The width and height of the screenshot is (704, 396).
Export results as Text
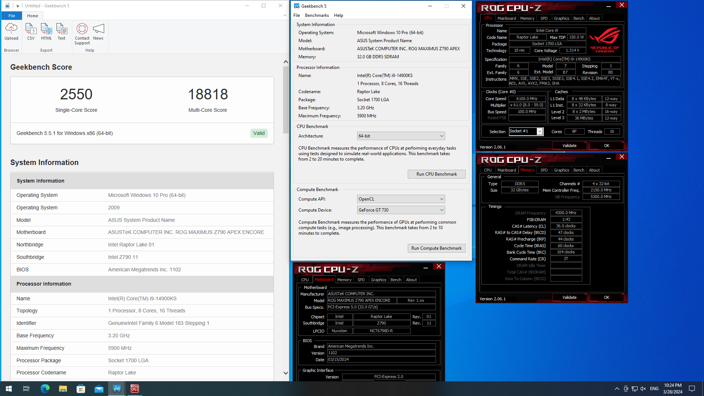62,32
